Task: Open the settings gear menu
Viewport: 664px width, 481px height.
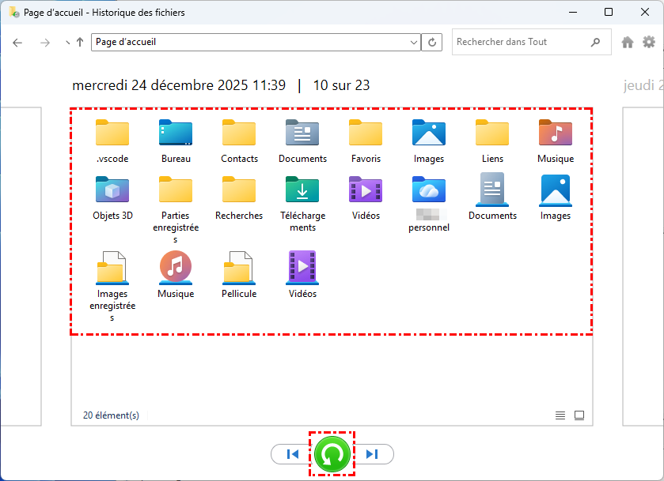Action: point(649,43)
